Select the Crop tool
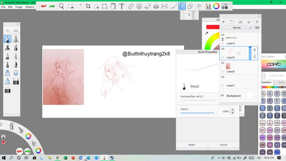Screen dimensions: 286x161 88,6
